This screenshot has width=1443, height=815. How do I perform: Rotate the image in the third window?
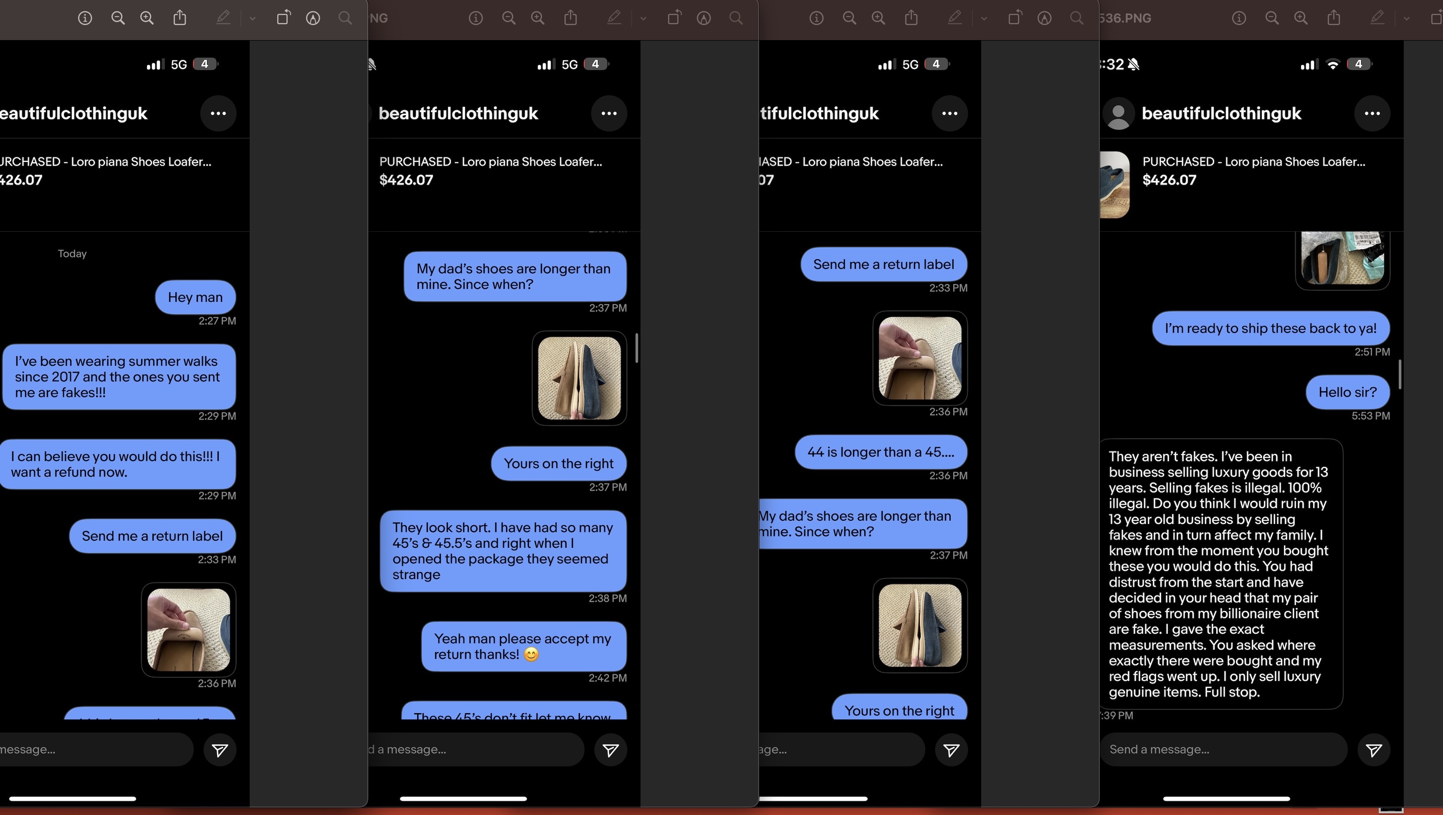pos(1015,18)
